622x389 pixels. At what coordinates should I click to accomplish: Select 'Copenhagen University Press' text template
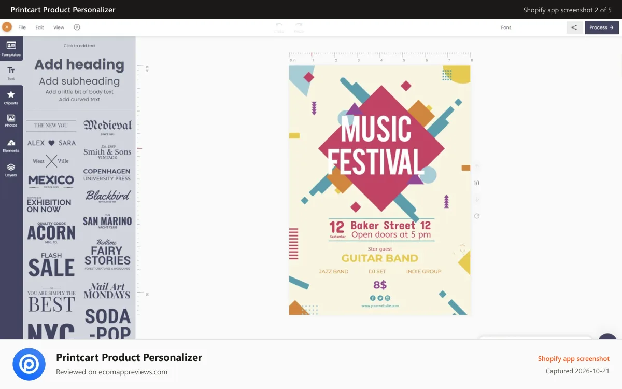tap(107, 175)
